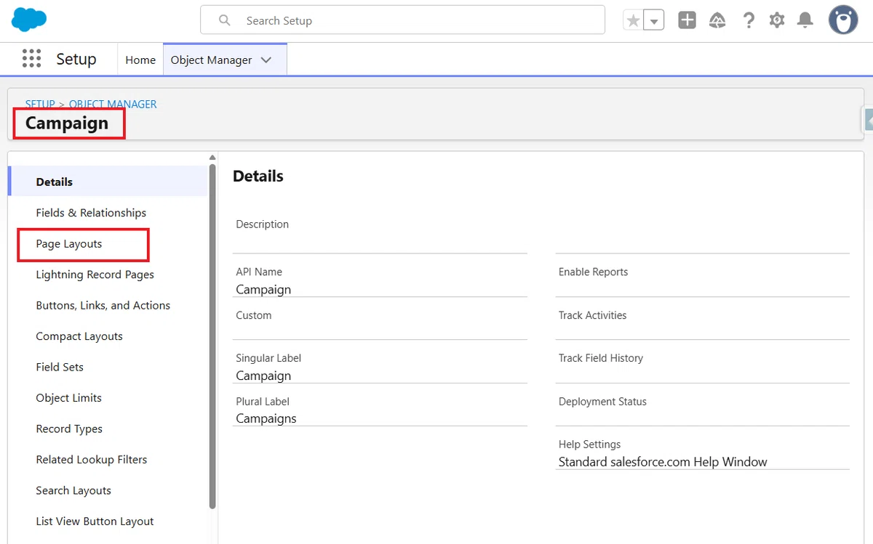
Task: Open the favorites list dropdown arrow
Action: pos(654,20)
